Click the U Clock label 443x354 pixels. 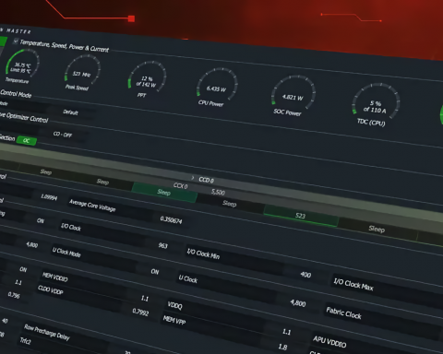pyautogui.click(x=188, y=279)
